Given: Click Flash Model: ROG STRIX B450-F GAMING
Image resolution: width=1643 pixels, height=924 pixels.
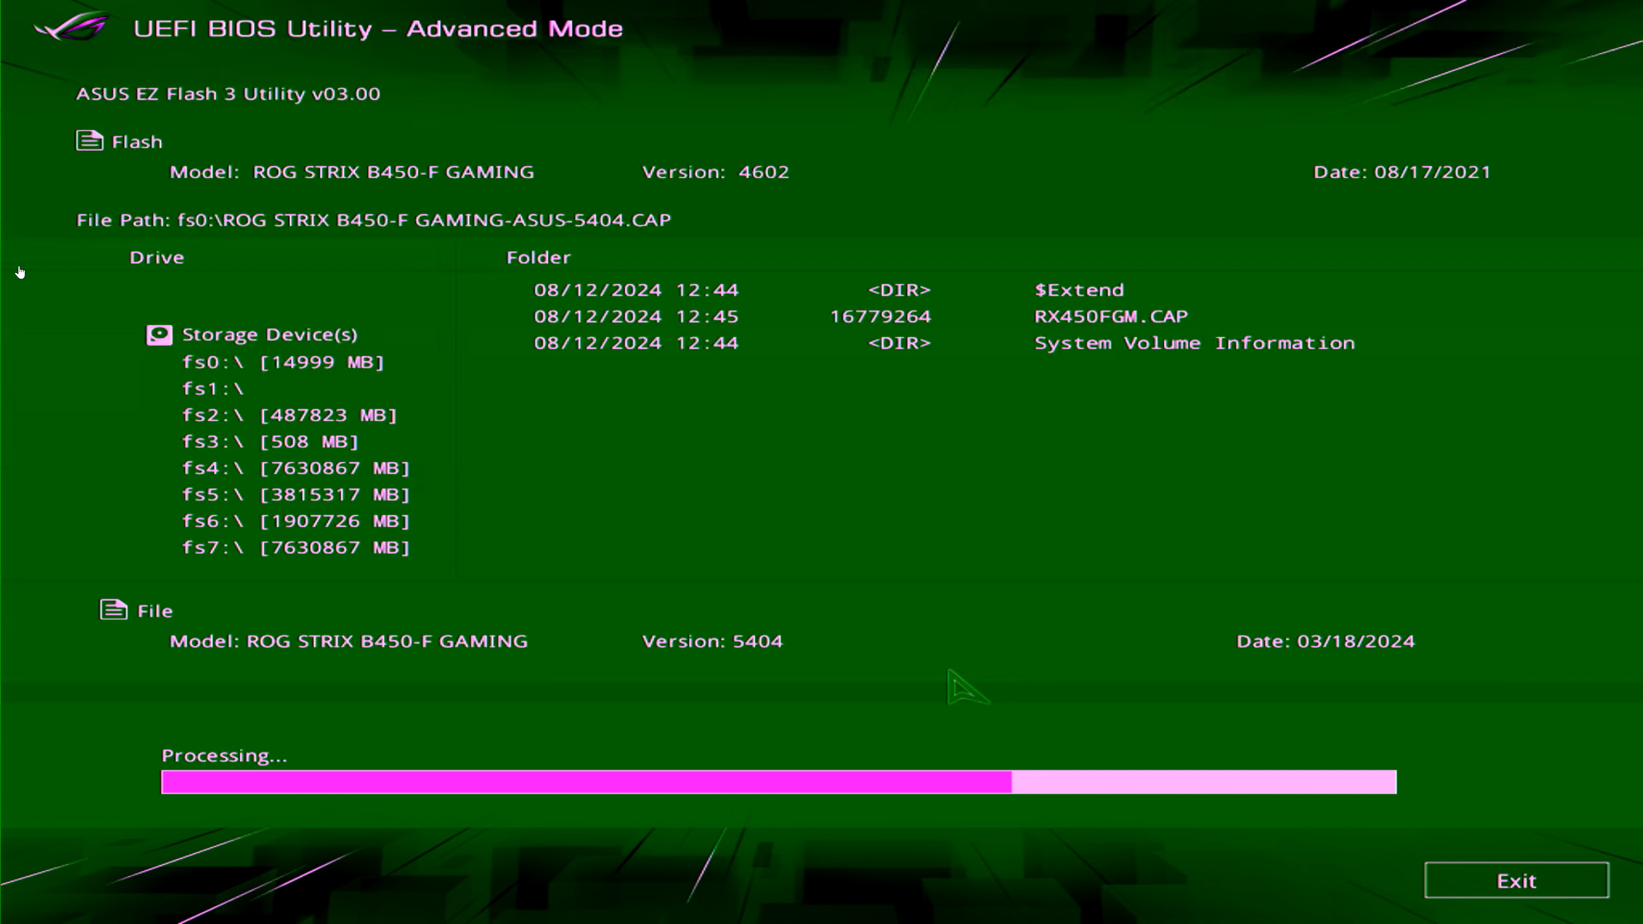Looking at the screenshot, I should tap(351, 172).
